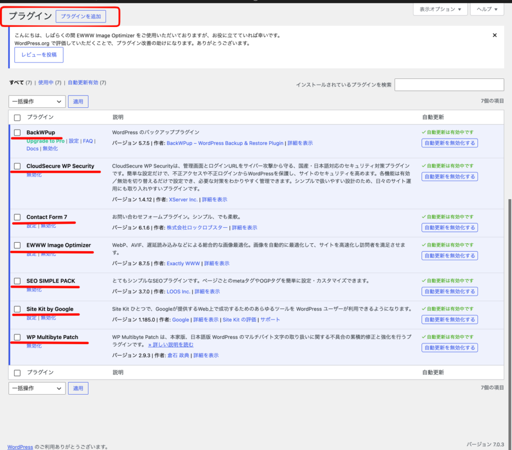The height and width of the screenshot is (450, 512).
Task: Open the Google author link
Action: [x=180, y=320]
